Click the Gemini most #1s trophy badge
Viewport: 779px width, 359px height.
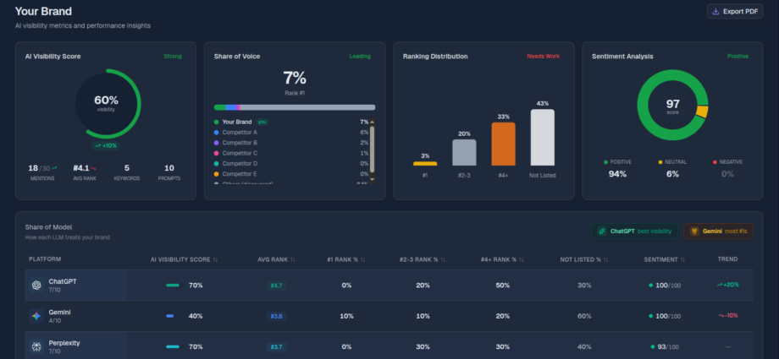tap(717, 231)
